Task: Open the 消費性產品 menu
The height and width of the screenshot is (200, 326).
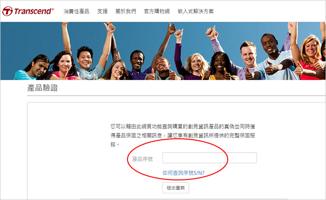Action: pyautogui.click(x=76, y=11)
